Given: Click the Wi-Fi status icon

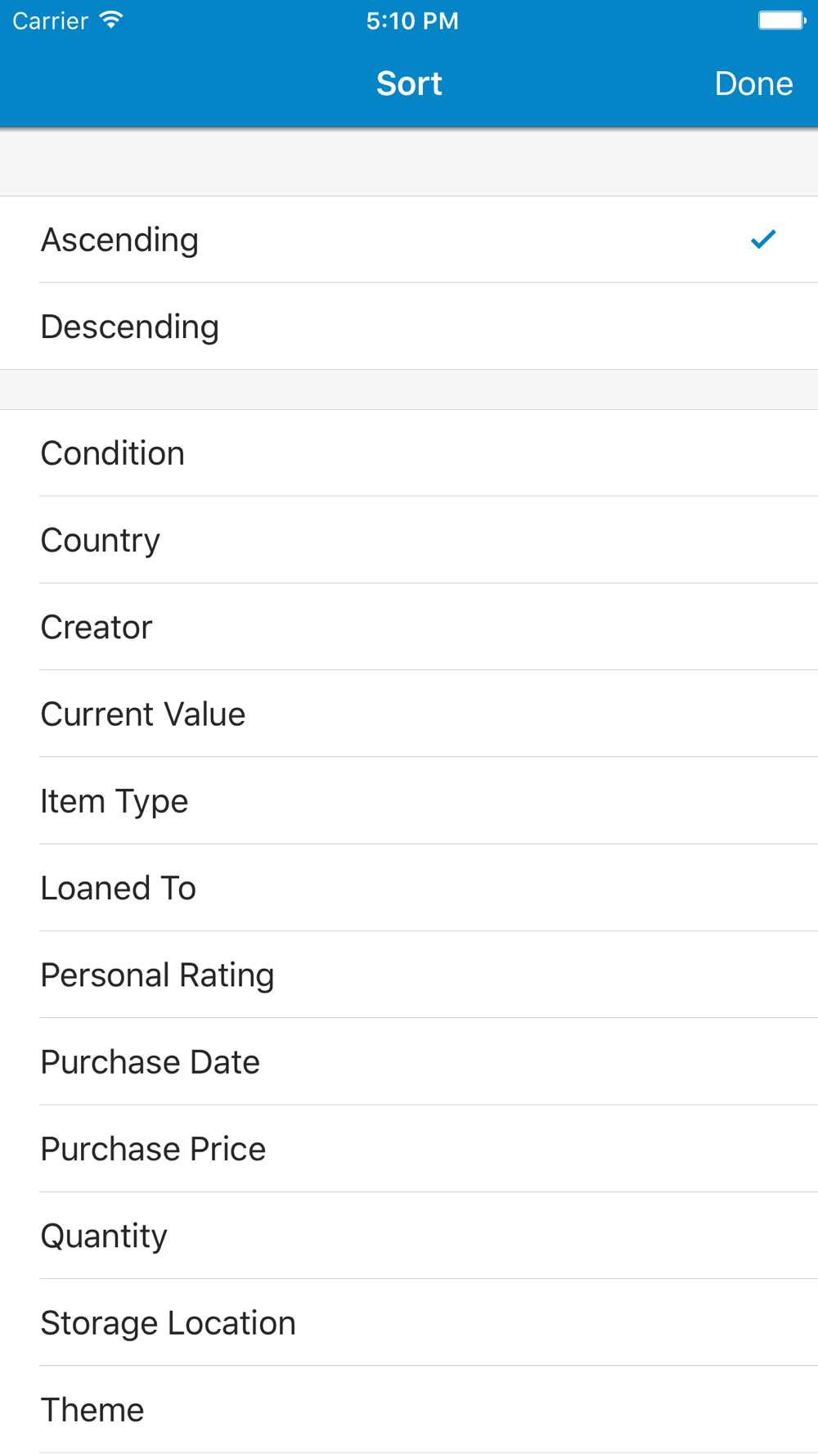Looking at the screenshot, I should pos(111,20).
